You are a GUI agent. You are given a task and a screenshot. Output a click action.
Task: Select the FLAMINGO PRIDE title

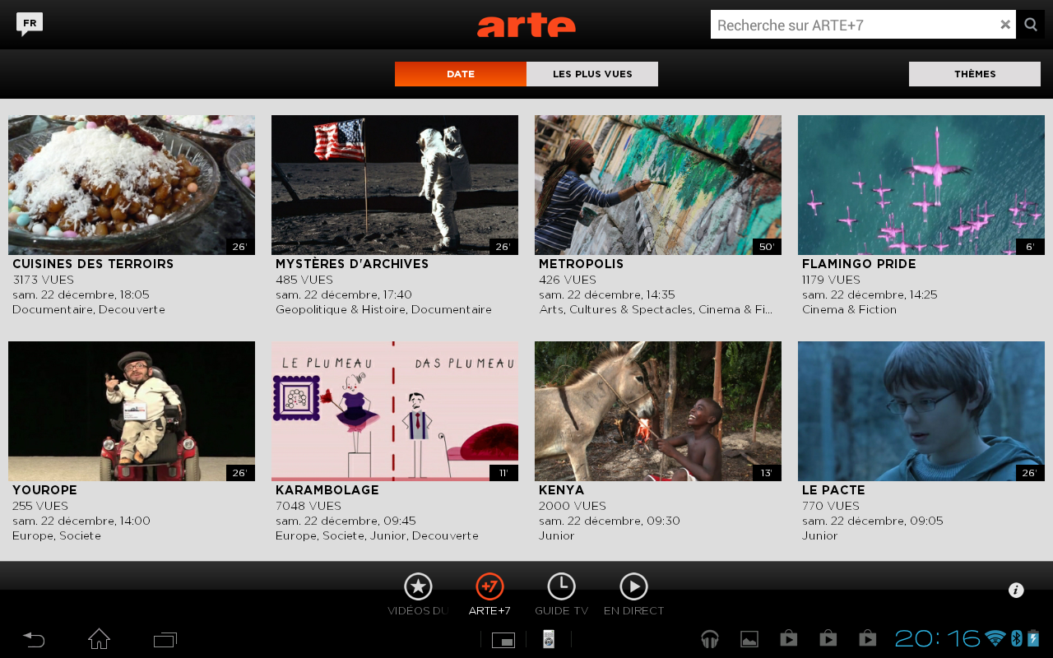859,264
